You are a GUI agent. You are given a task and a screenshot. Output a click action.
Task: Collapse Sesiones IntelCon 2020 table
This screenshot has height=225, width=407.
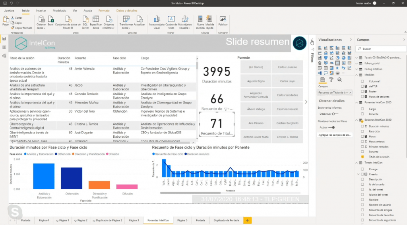point(357,120)
